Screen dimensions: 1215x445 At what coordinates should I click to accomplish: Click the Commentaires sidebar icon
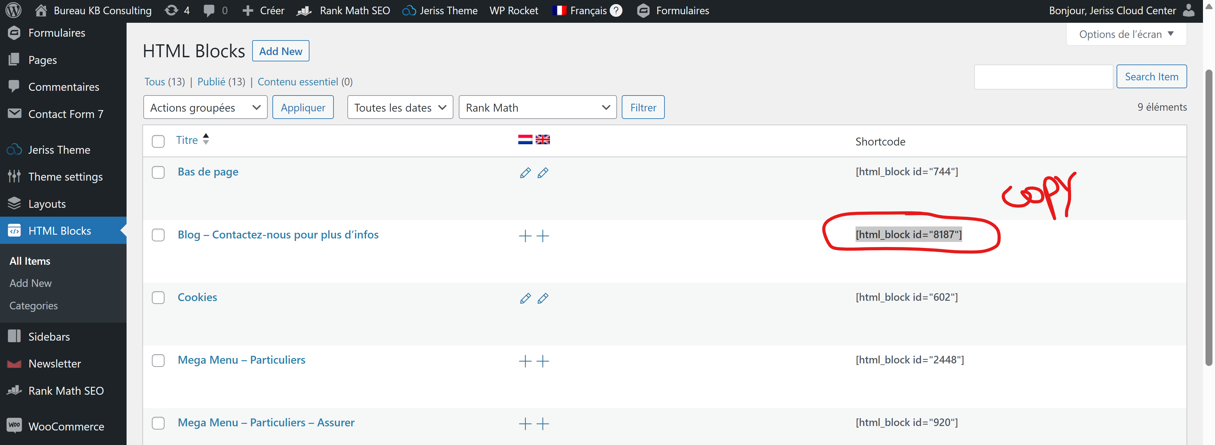point(14,86)
